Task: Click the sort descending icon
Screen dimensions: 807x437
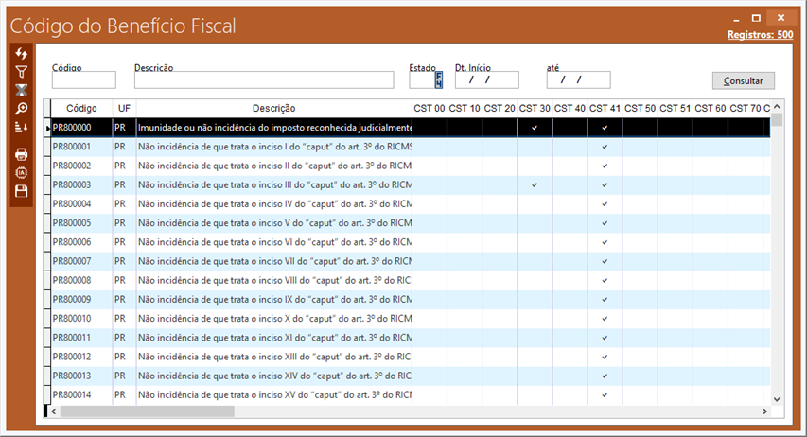Action: point(22,127)
